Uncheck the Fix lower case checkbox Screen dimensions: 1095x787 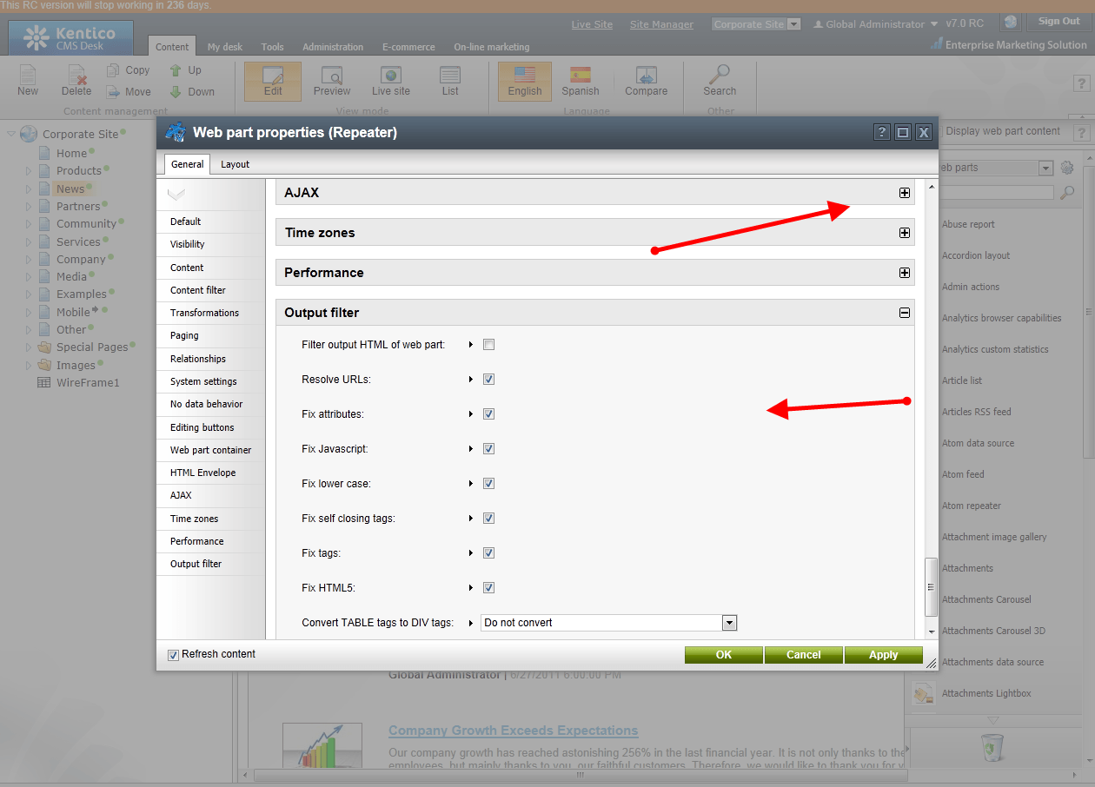point(488,484)
